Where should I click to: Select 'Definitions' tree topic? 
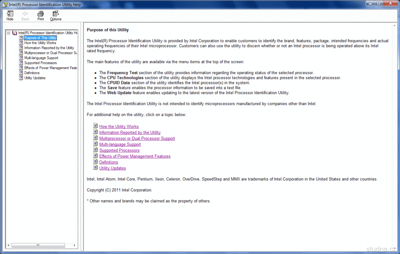[x=32, y=73]
